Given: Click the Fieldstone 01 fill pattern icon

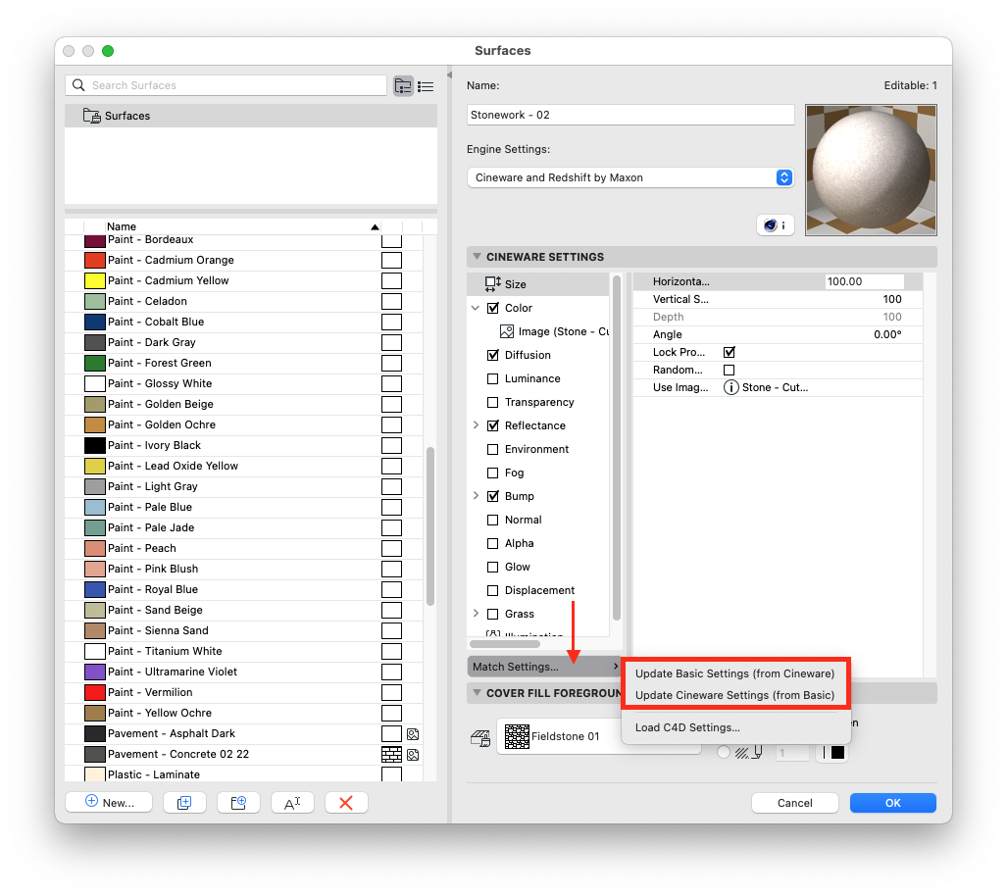Looking at the screenshot, I should 520,737.
